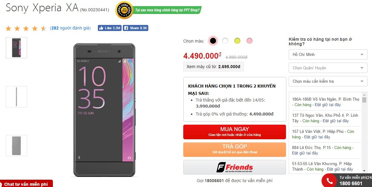
Task: Pick the rose pink phone color
Action: pos(250,41)
